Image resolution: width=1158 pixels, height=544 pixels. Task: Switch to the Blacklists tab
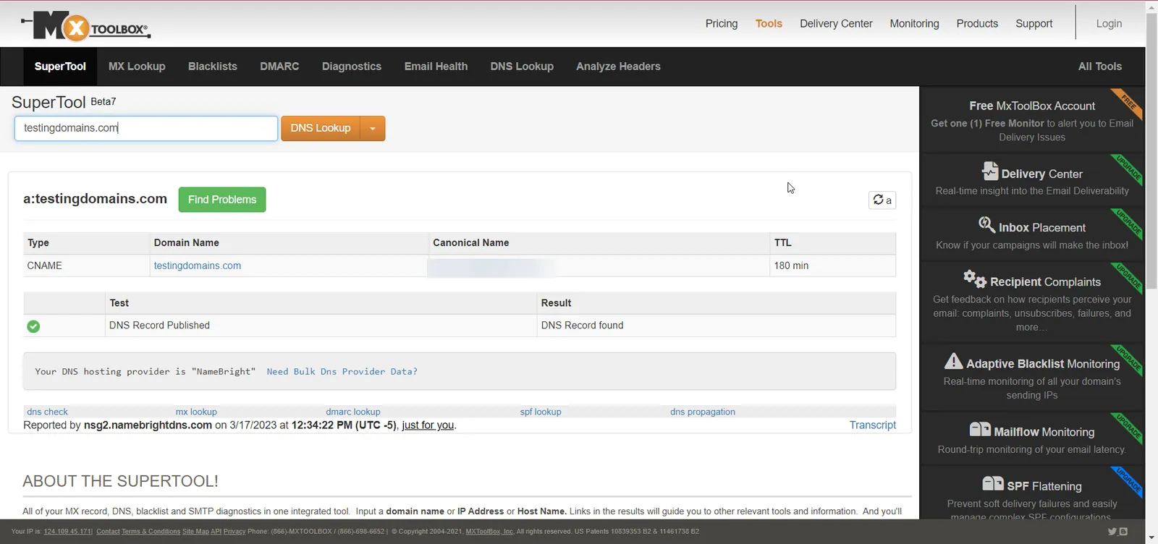[213, 67]
